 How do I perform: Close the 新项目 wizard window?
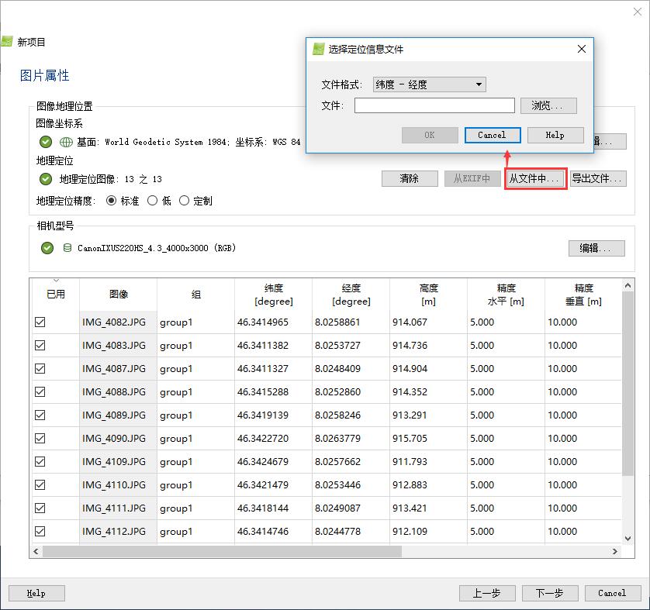click(x=637, y=12)
